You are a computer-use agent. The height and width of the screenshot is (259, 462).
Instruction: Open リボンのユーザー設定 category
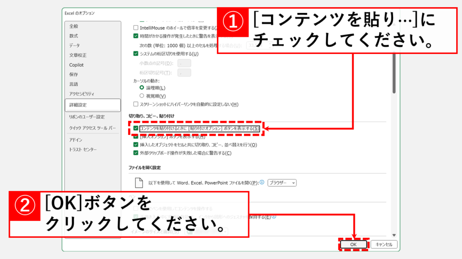pyautogui.click(x=87, y=117)
